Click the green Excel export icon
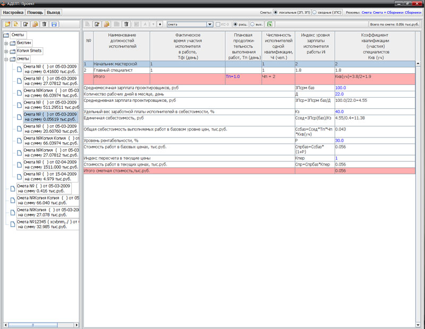The image size is (425, 329). tap(270, 24)
